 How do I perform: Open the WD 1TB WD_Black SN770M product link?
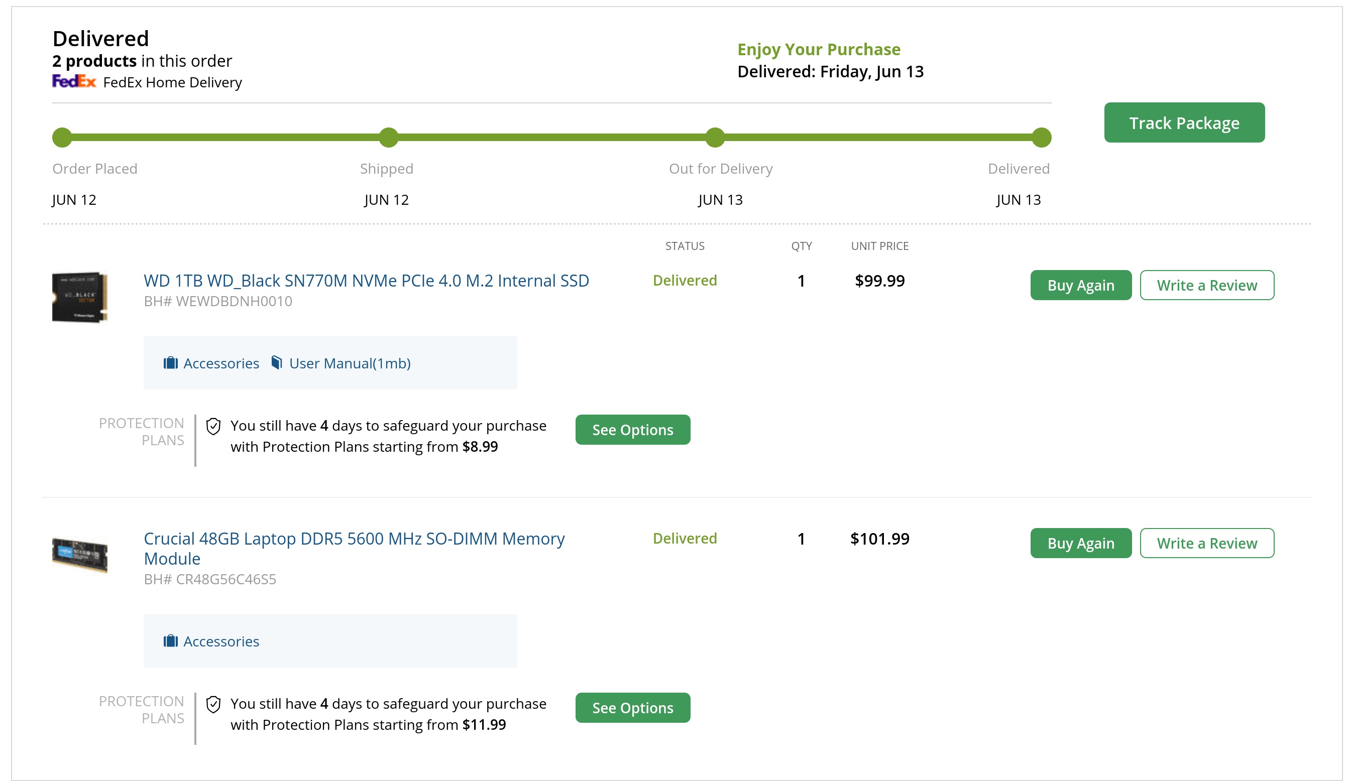coord(366,281)
